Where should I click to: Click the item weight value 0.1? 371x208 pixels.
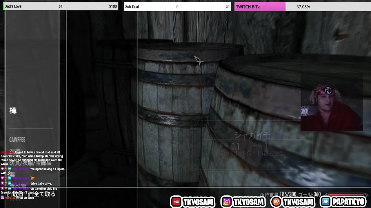click(235, 146)
